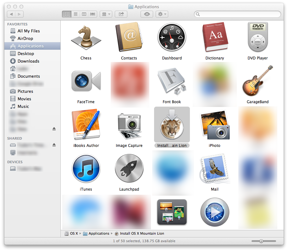288x251 pixels.
Task: Click the Mail stamp icon
Action: 215,169
